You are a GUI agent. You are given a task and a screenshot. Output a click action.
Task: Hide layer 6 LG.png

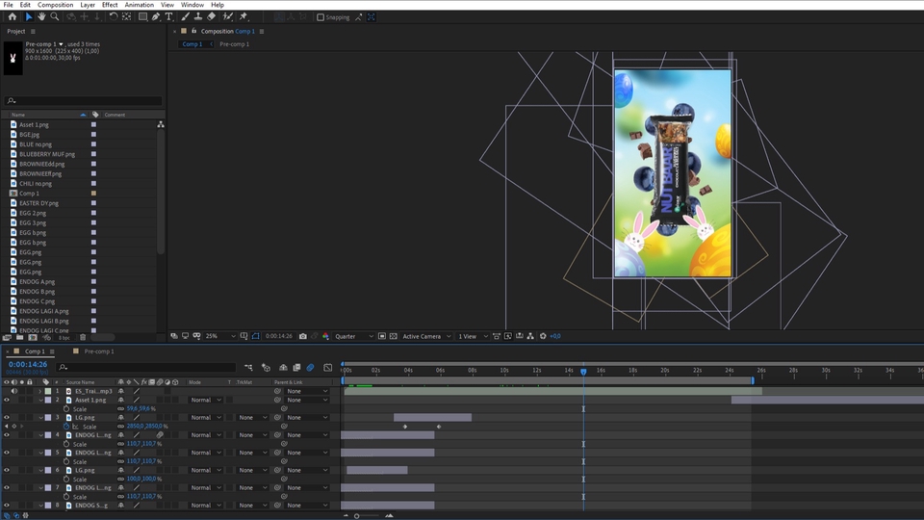point(7,470)
